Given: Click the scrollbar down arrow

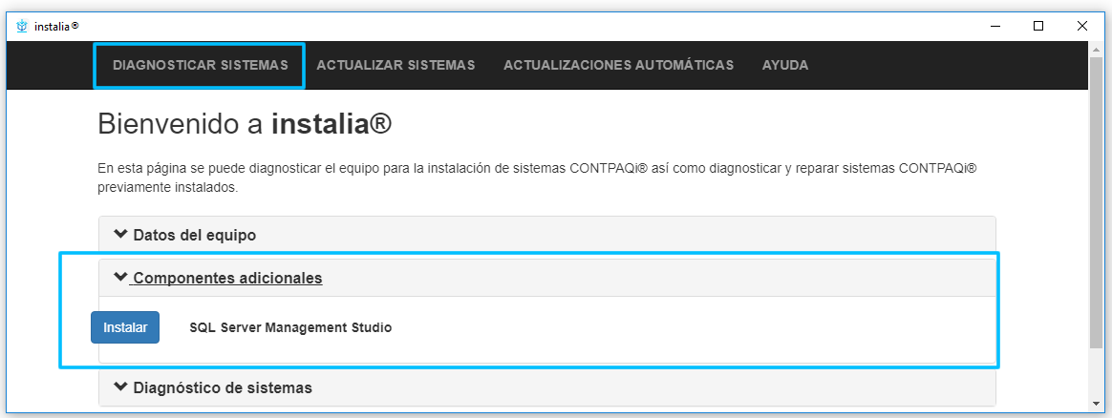Looking at the screenshot, I should [1097, 401].
